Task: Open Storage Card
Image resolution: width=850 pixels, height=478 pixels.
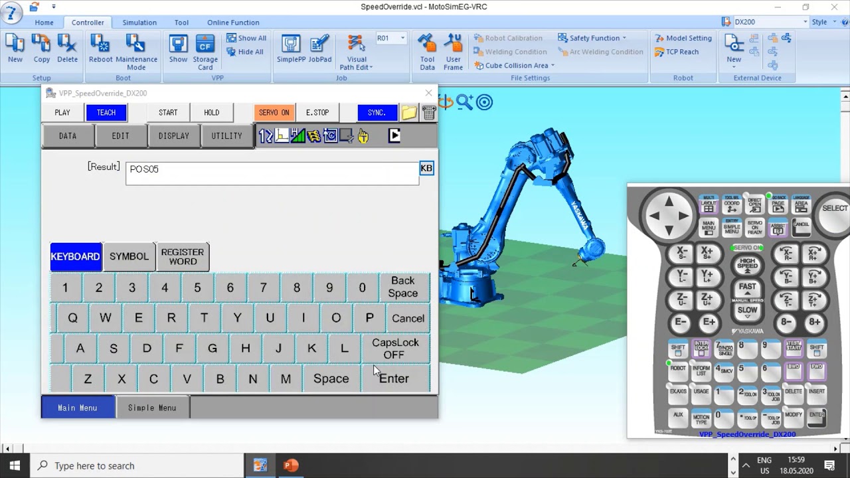Action: click(x=205, y=52)
